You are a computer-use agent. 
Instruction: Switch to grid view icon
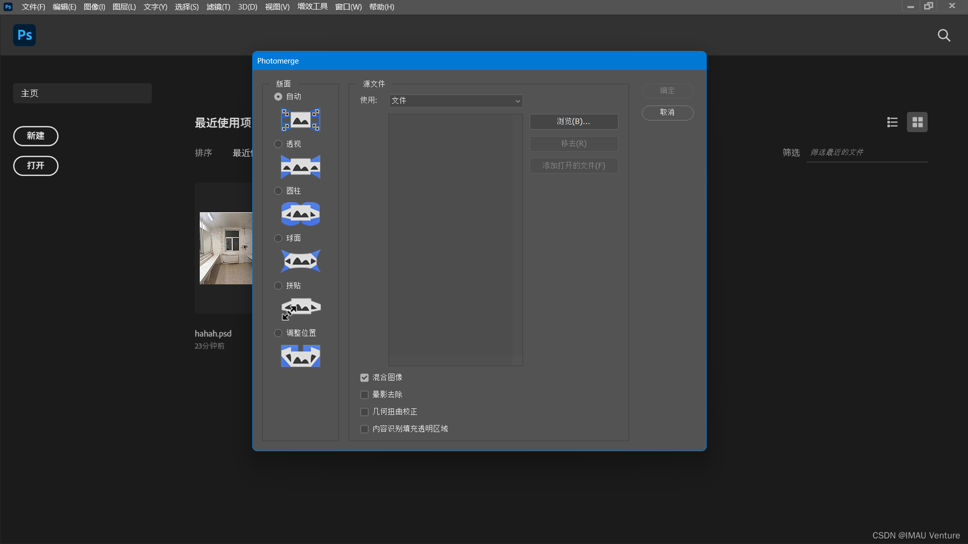917,122
